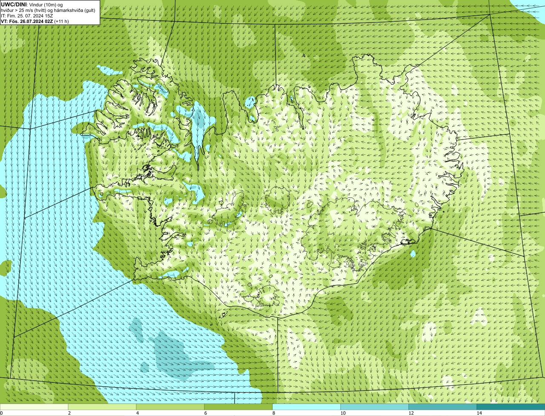This screenshot has width=545, height=416.
Task: Click the 10–12 m/s turquoise legend swatch
Action: [x=375, y=407]
